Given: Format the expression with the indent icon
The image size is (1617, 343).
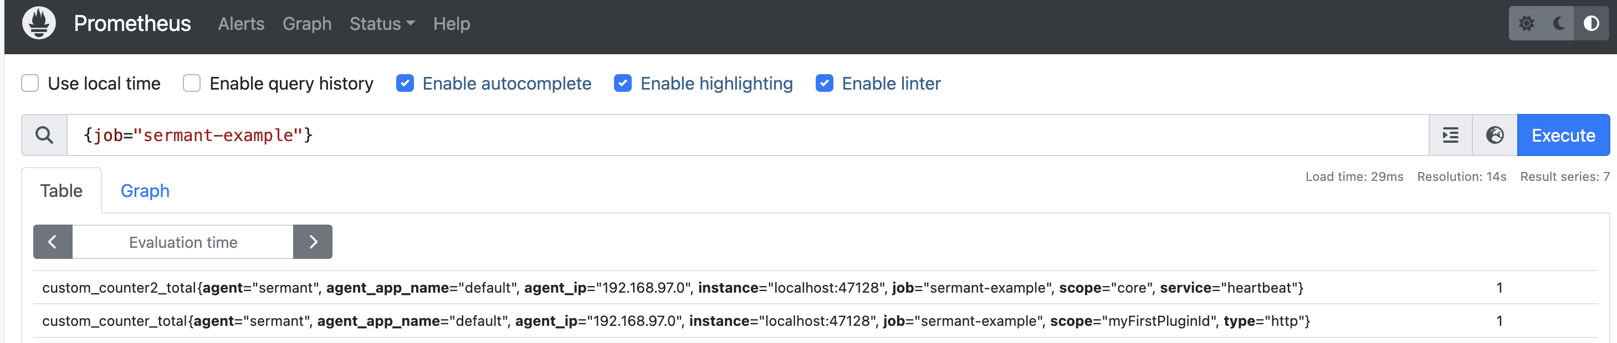Looking at the screenshot, I should point(1450,135).
